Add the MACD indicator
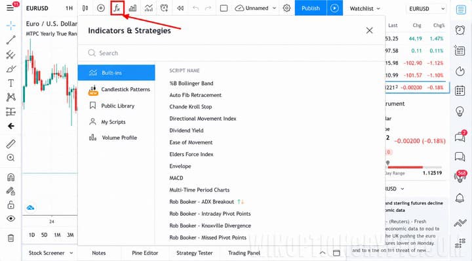 [176, 178]
